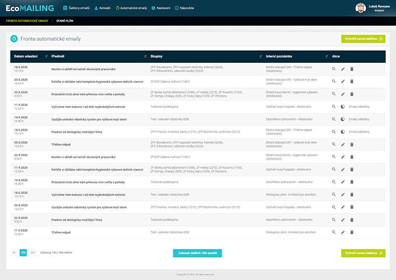Open statistics chart for 'Vyčistíme Vám koberec' 11.9.2020
Screen dimensions: 396x280
(343, 106)
